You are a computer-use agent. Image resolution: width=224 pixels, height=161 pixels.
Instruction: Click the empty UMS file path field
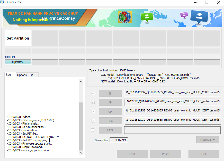(x=172, y=130)
